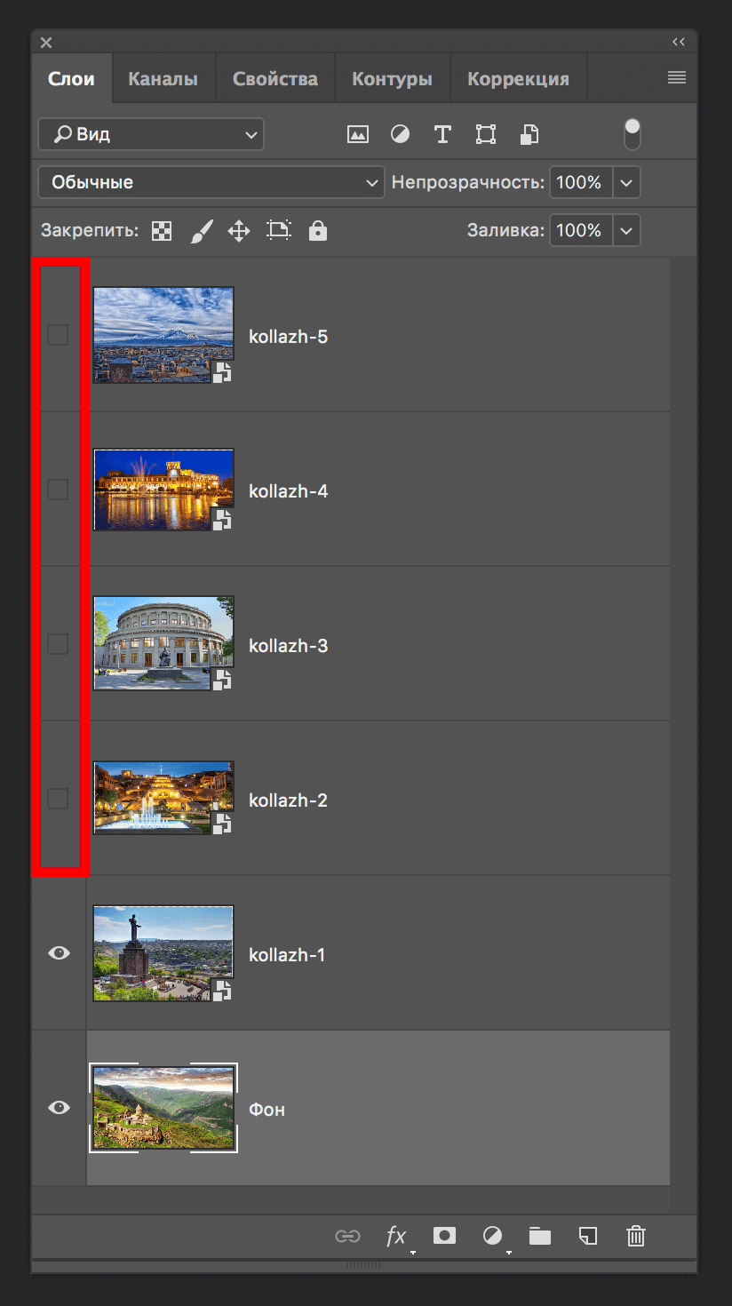Viewport: 732px width, 1306px height.
Task: Add layer mask icon
Action: [444, 1236]
